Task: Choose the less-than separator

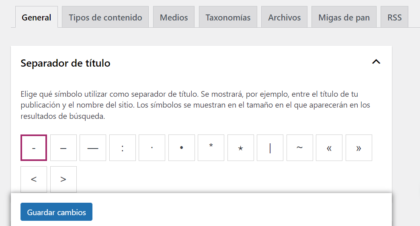Action: (34, 179)
